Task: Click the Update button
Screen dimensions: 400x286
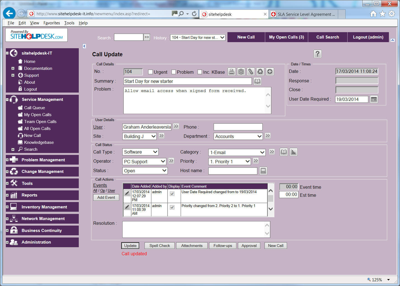Action: [130, 246]
